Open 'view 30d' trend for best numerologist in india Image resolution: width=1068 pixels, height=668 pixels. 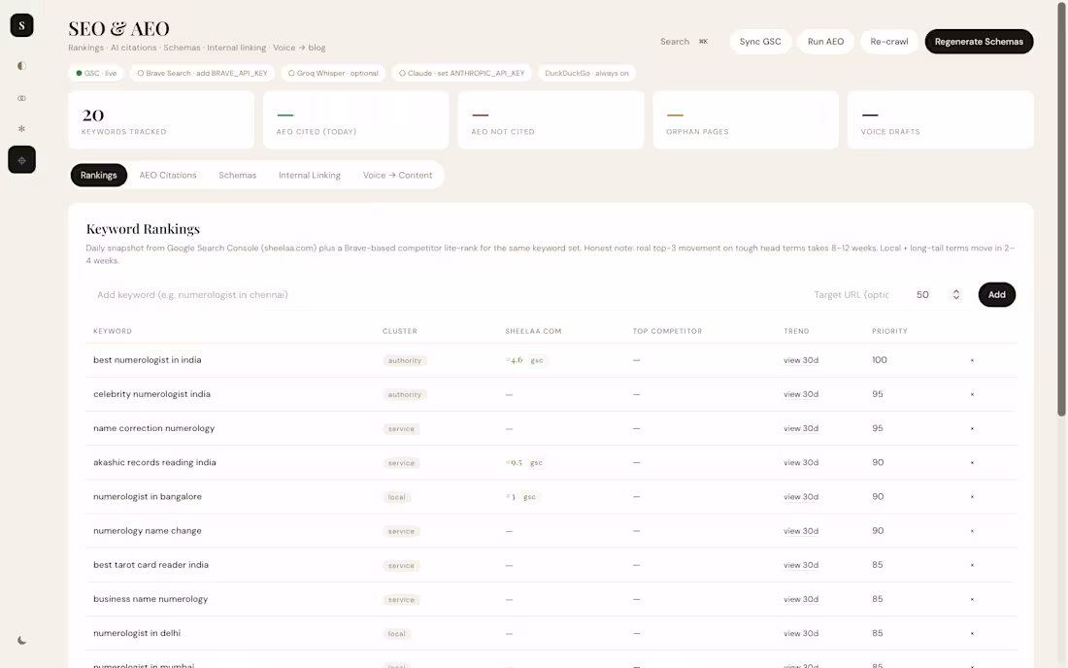[801, 360]
